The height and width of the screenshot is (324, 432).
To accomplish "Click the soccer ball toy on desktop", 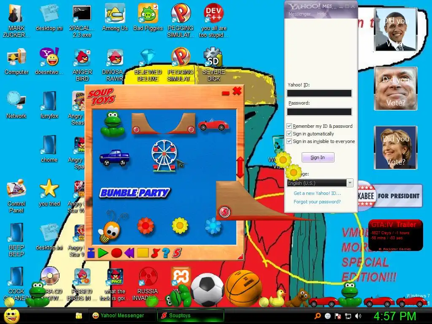I will pyautogui.click(x=207, y=289).
